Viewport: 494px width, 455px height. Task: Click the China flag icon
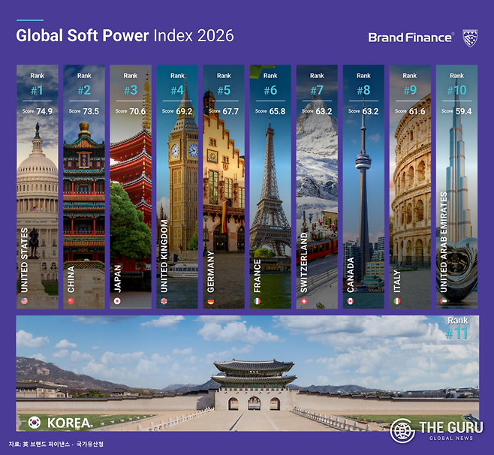72,301
